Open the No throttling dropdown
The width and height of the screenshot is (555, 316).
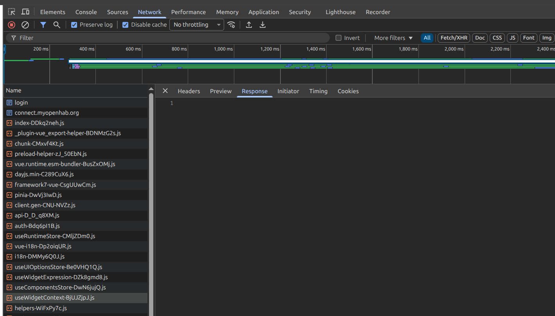(197, 25)
